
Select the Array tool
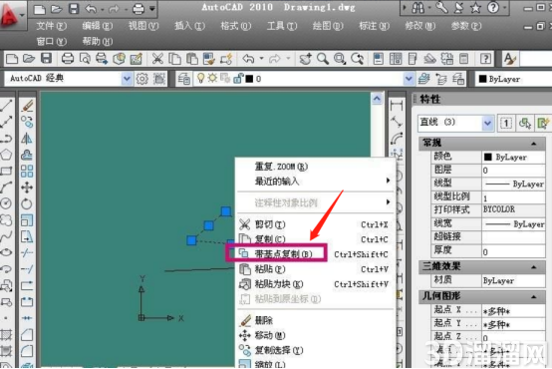27,172
